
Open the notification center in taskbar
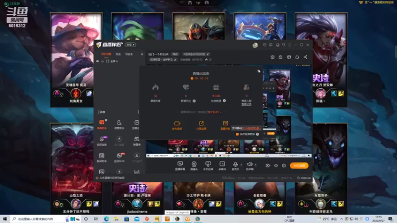(x=390, y=219)
